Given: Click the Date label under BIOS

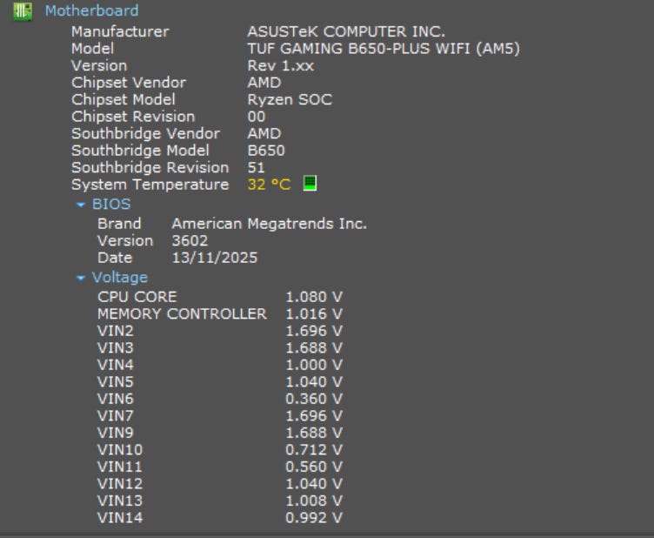Looking at the screenshot, I should click(115, 258).
